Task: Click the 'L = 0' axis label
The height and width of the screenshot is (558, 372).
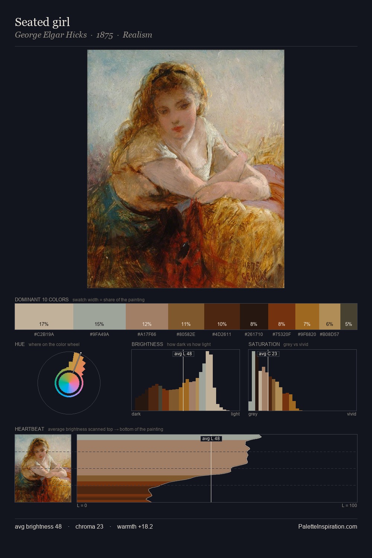Action: pos(82,506)
